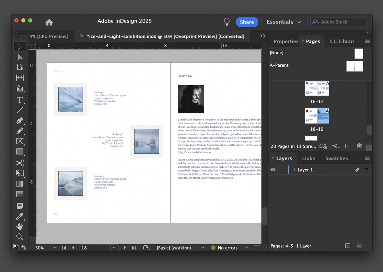Select the 16-17 spread thumbnail

click(x=317, y=89)
